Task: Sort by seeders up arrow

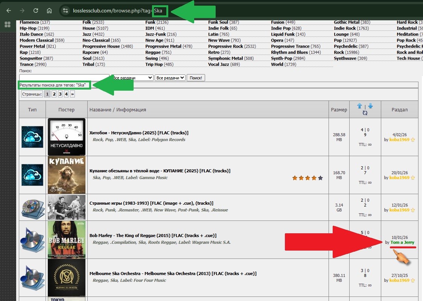Action: tap(360, 106)
